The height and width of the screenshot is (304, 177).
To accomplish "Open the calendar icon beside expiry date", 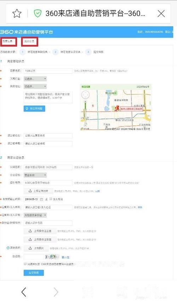I will 41,199.
